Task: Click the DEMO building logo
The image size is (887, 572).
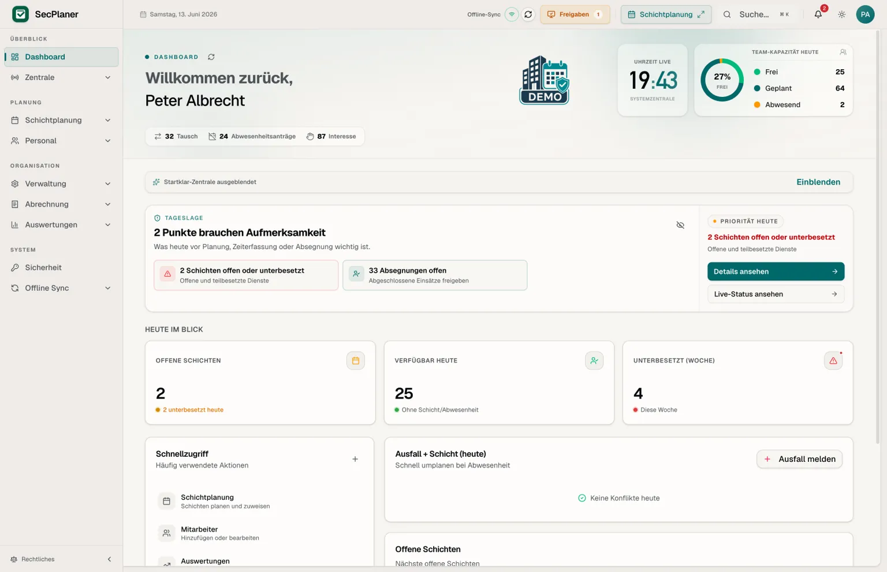Action: [x=544, y=80]
